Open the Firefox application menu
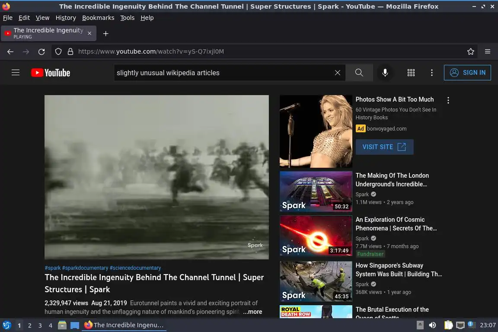Image resolution: width=498 pixels, height=332 pixels. point(488,51)
